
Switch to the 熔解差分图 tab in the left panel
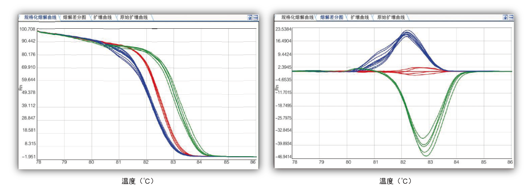(75, 18)
